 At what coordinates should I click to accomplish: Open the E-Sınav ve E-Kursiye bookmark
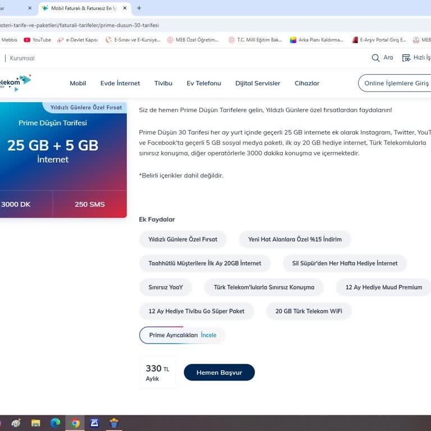(x=133, y=40)
